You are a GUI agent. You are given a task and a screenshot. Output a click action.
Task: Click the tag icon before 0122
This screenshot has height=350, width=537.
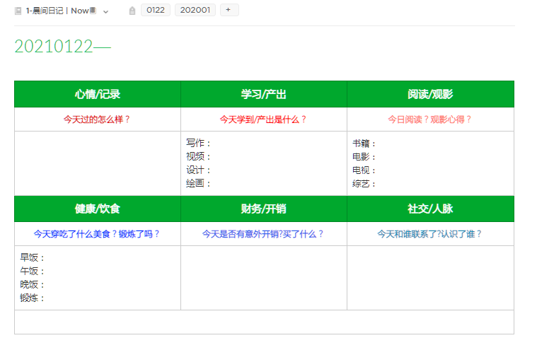(132, 11)
